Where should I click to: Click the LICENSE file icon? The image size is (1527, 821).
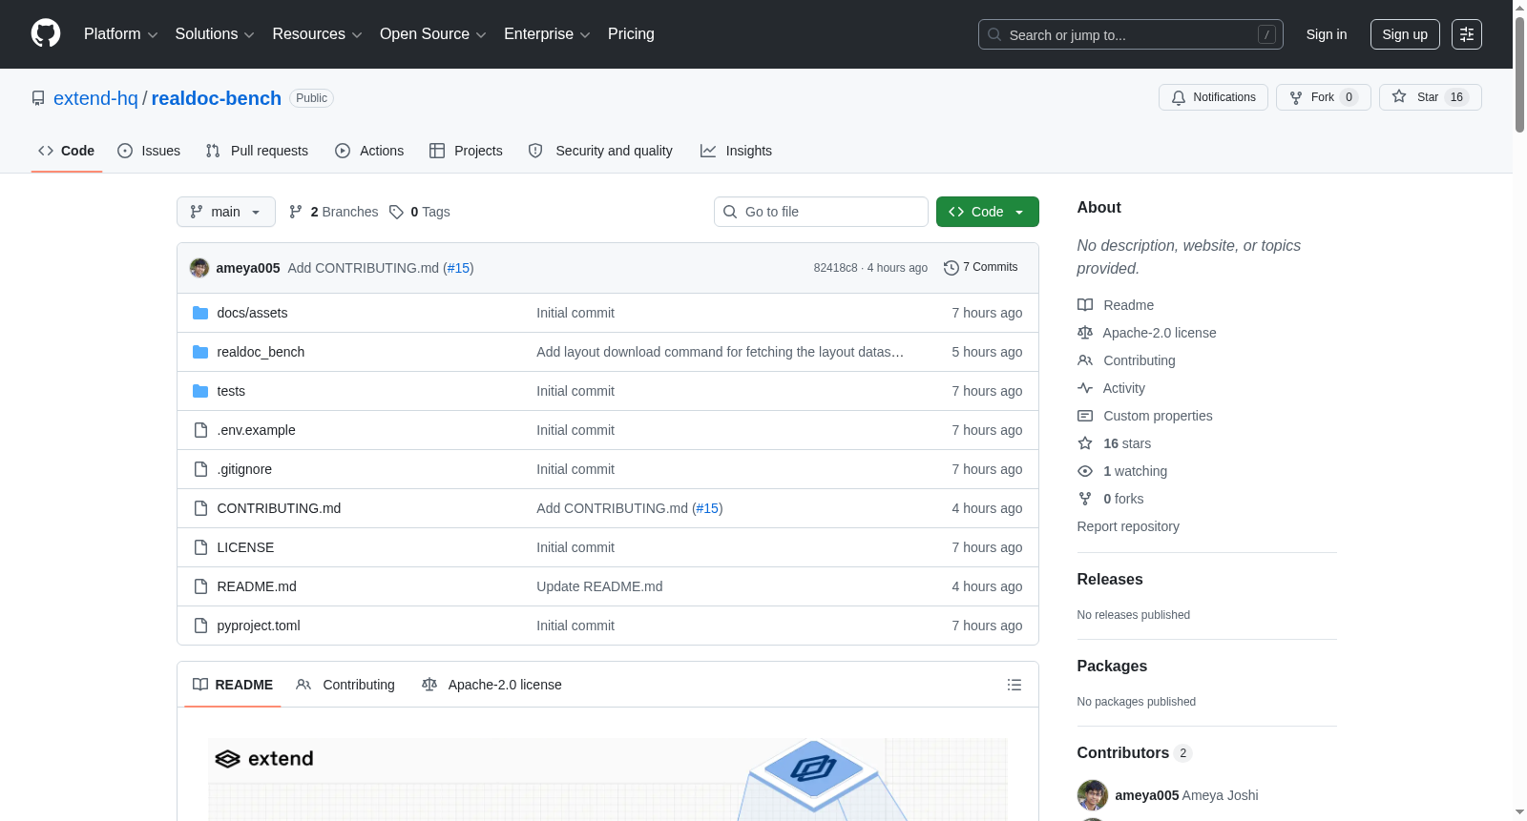tap(200, 547)
